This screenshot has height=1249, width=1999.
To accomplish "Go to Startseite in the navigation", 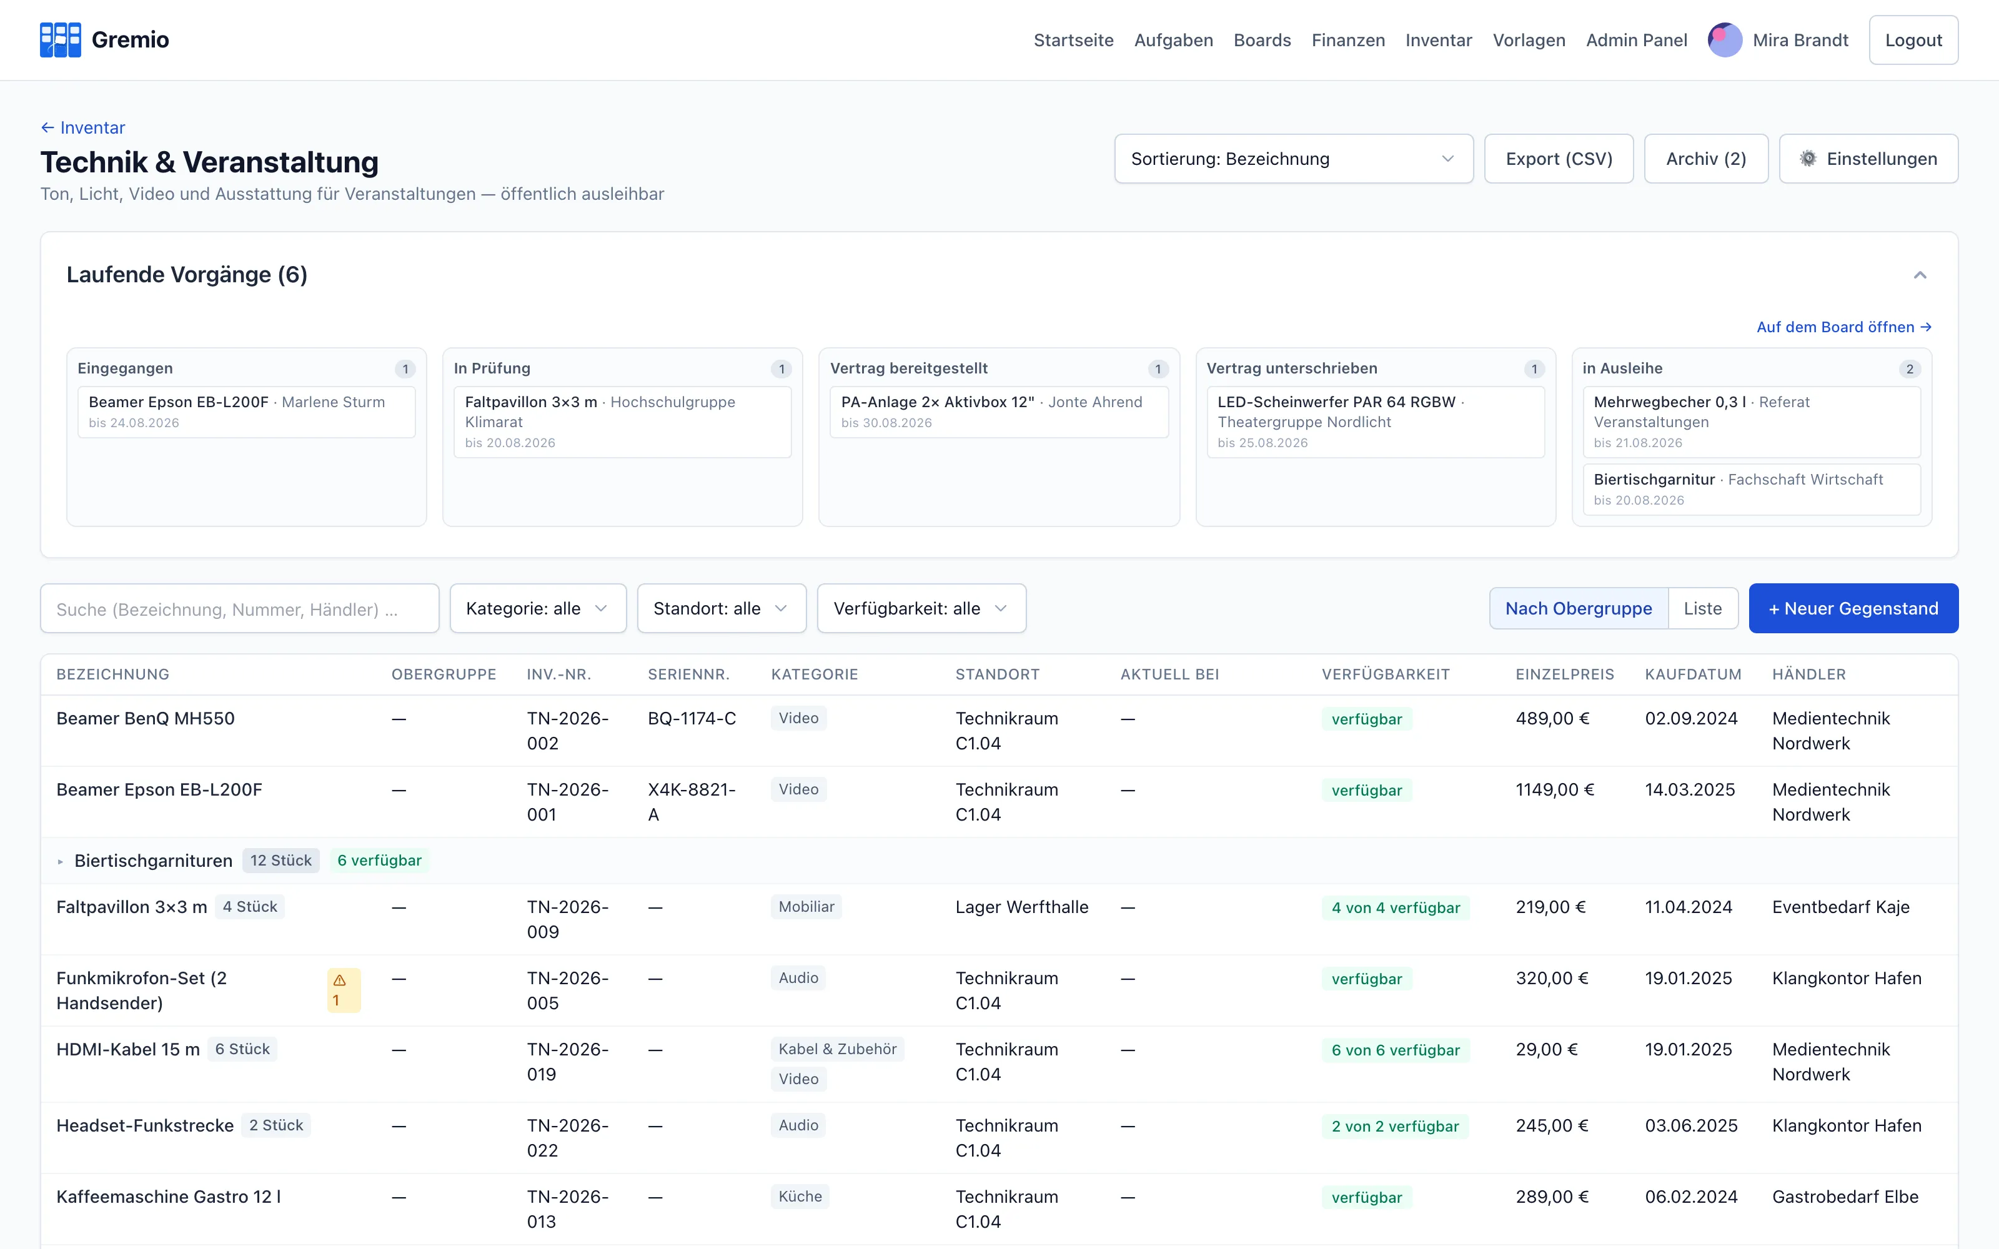I will 1073,39.
